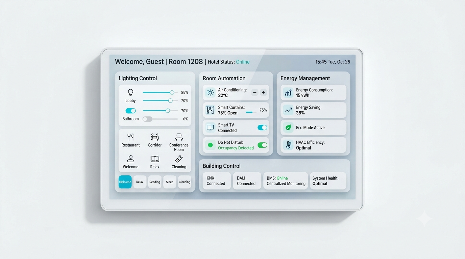Open the BMS Online Centralized Monitoring card
The height and width of the screenshot is (259, 465).
[x=286, y=181]
